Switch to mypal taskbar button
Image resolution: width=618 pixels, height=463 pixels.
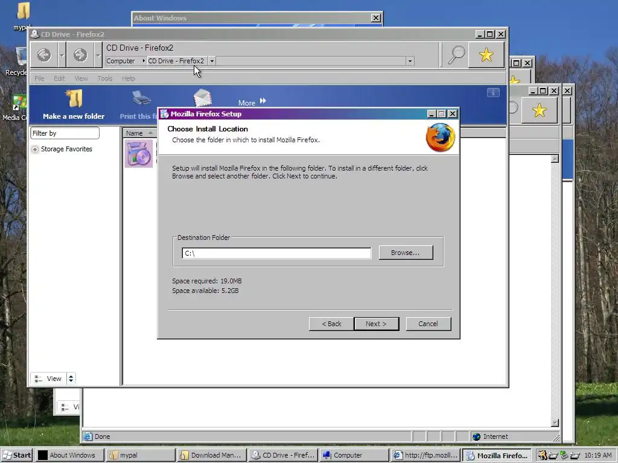click(141, 455)
